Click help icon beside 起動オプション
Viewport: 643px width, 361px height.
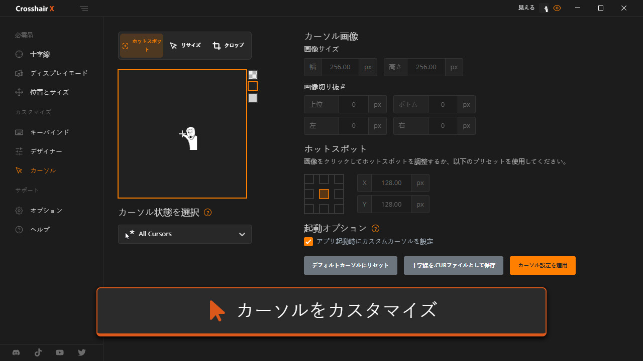375,229
